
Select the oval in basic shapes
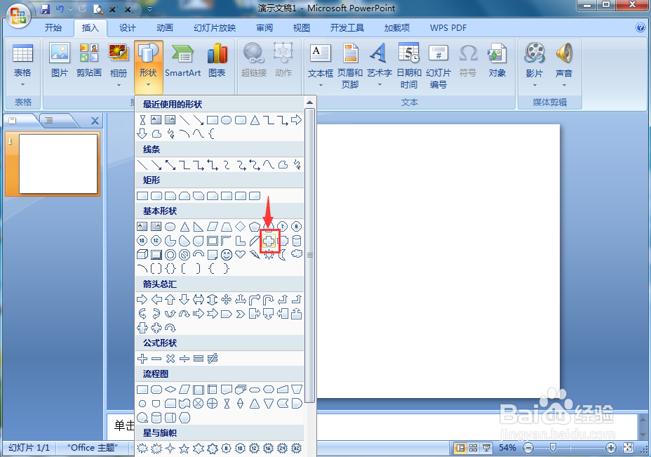pyautogui.click(x=170, y=227)
